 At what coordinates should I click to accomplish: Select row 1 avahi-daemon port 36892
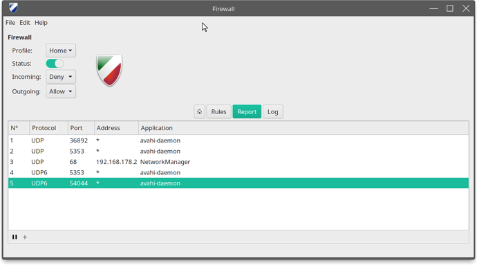coord(238,140)
